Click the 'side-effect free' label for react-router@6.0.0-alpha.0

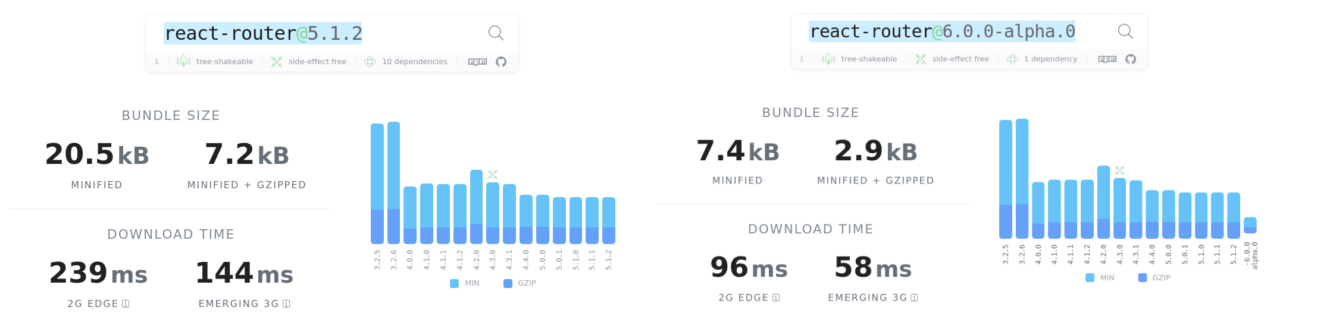pyautogui.click(x=961, y=59)
